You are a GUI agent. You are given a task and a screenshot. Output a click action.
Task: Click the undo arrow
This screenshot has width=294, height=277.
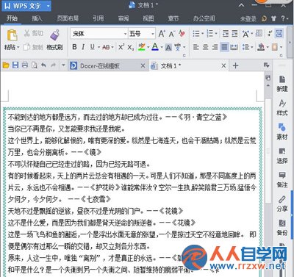[43, 65]
